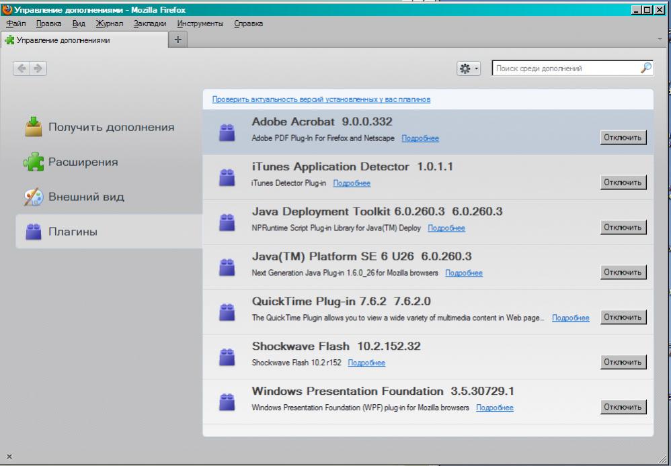Open the gear tools dropdown menu
The width and height of the screenshot is (671, 466).
pos(469,68)
